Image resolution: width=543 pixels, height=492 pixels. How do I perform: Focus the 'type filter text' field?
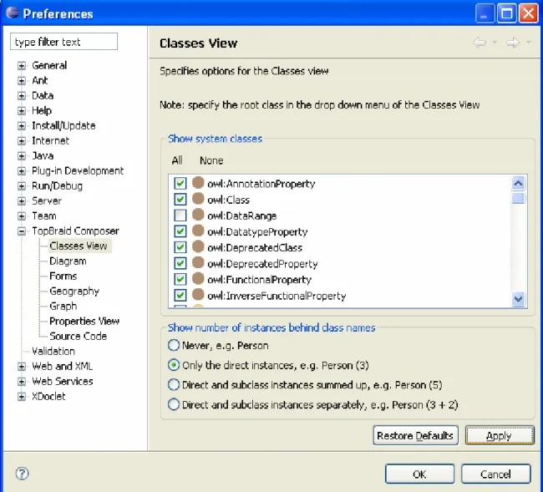(63, 42)
